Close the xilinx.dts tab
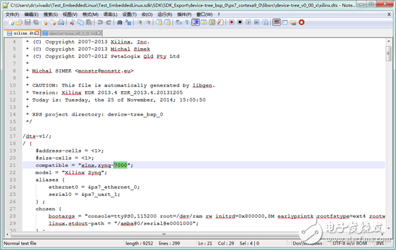The width and height of the screenshot is (396, 250). click(x=37, y=33)
